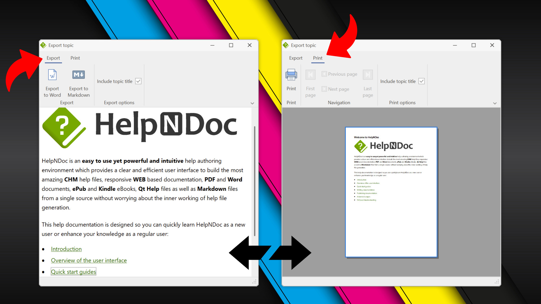Viewport: 541px width, 304px height.
Task: Select Export tab in left window
Action: coord(53,58)
